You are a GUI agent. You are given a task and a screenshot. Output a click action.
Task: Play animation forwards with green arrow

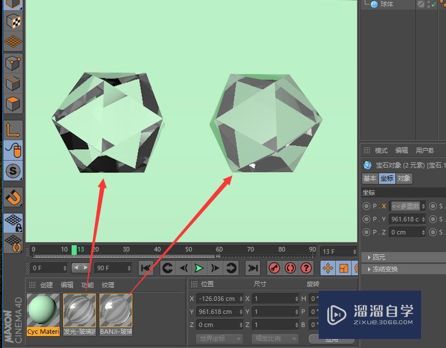(199, 268)
